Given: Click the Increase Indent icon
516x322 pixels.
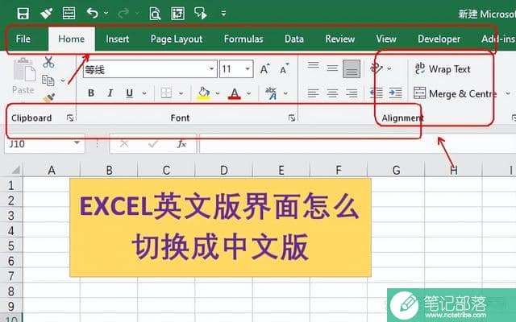Looking at the screenshot, I should tap(395, 93).
